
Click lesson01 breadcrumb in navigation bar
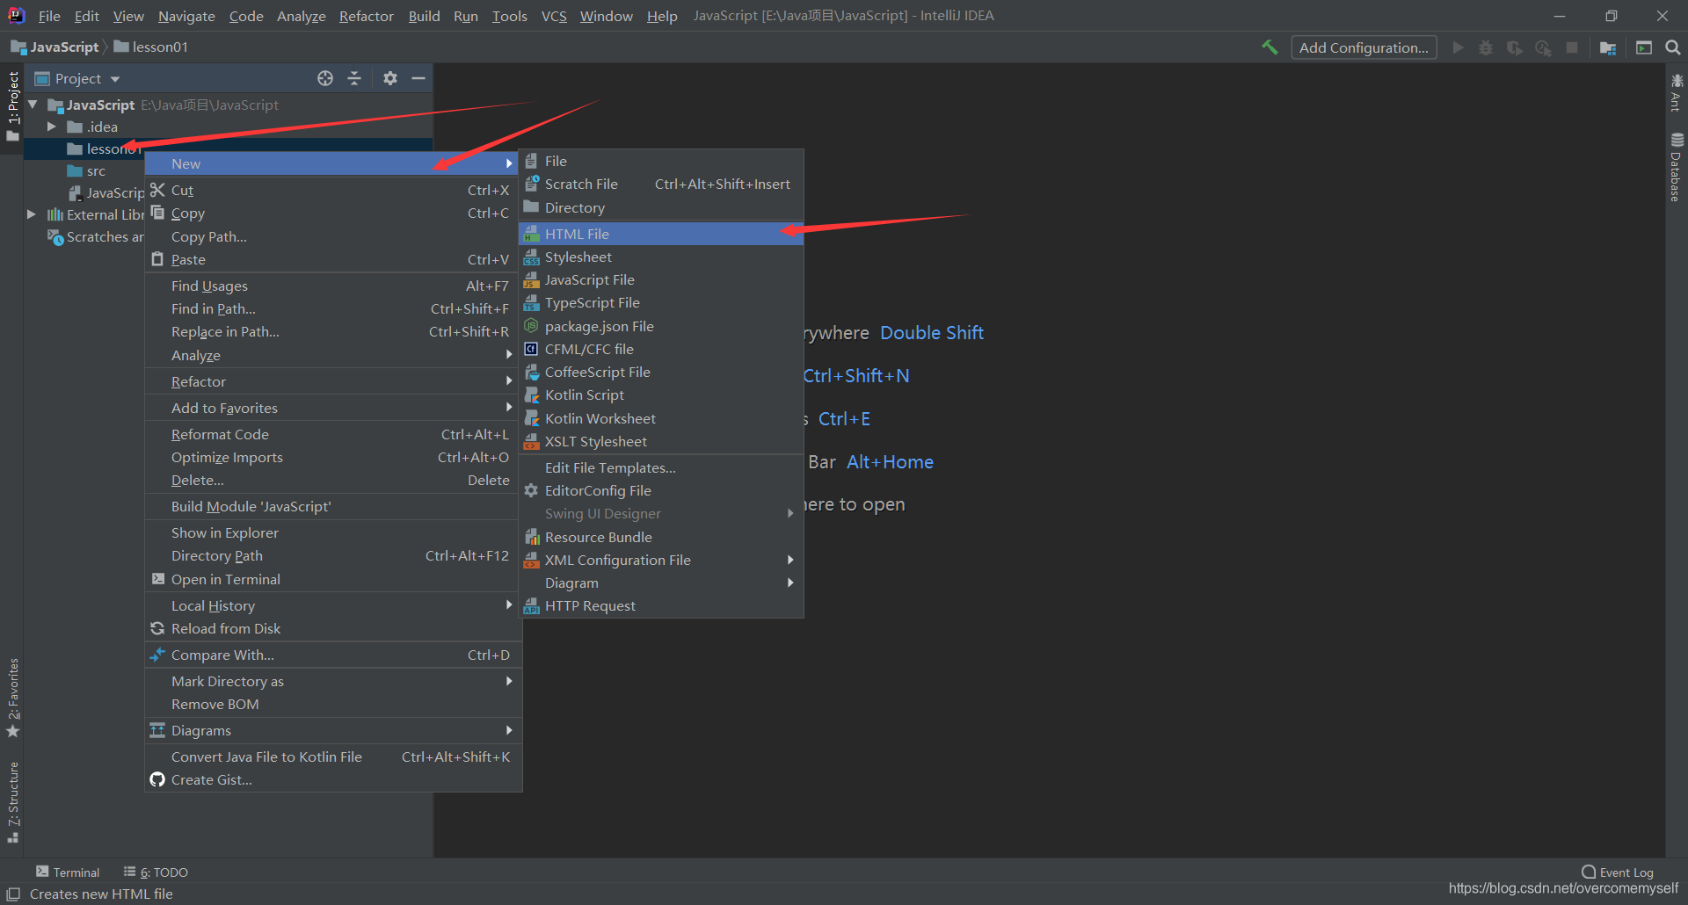(x=151, y=47)
